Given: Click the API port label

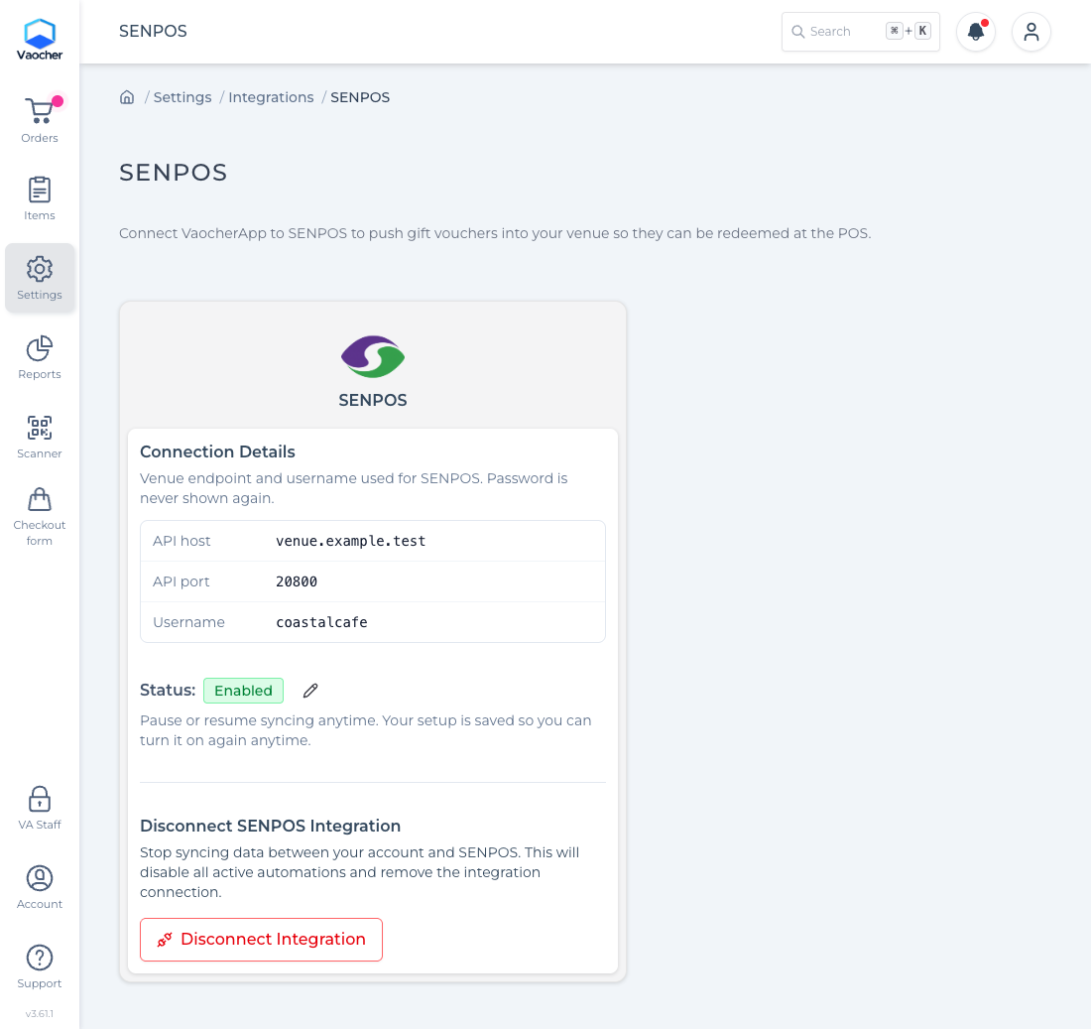Looking at the screenshot, I should tap(181, 581).
